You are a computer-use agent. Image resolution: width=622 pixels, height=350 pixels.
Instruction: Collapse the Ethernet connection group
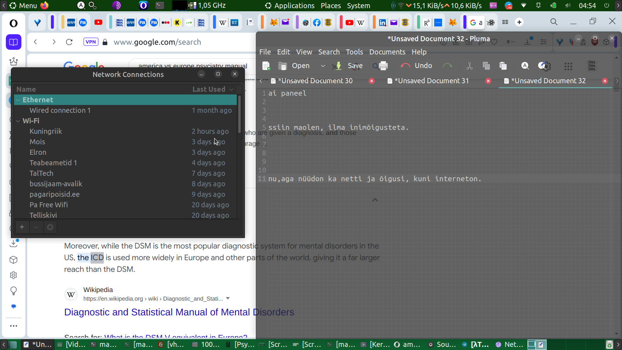tap(18, 100)
